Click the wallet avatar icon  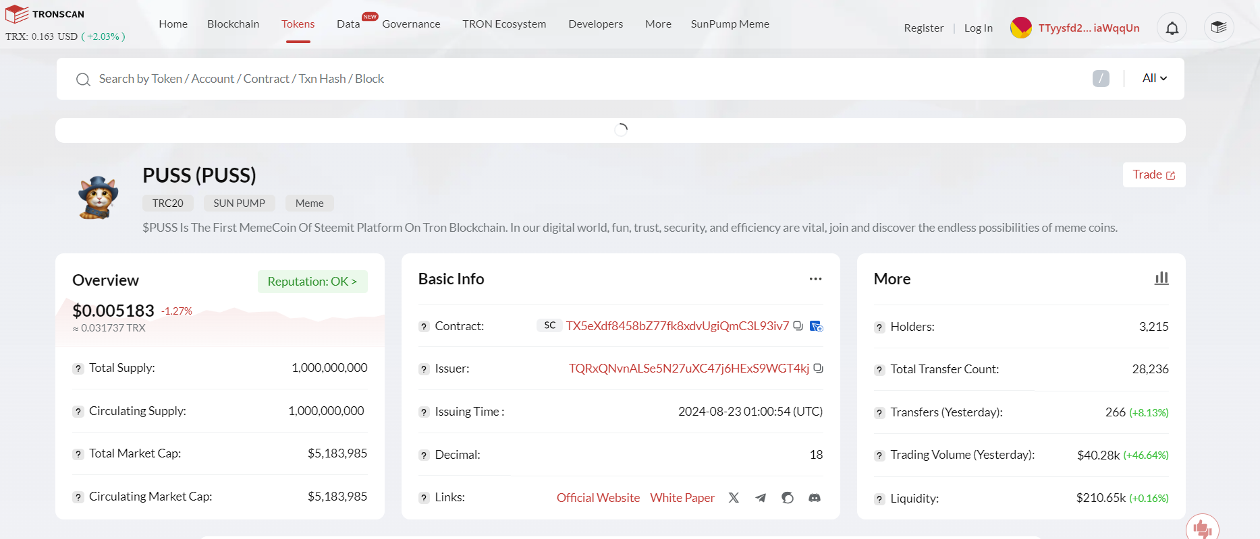tap(1021, 28)
